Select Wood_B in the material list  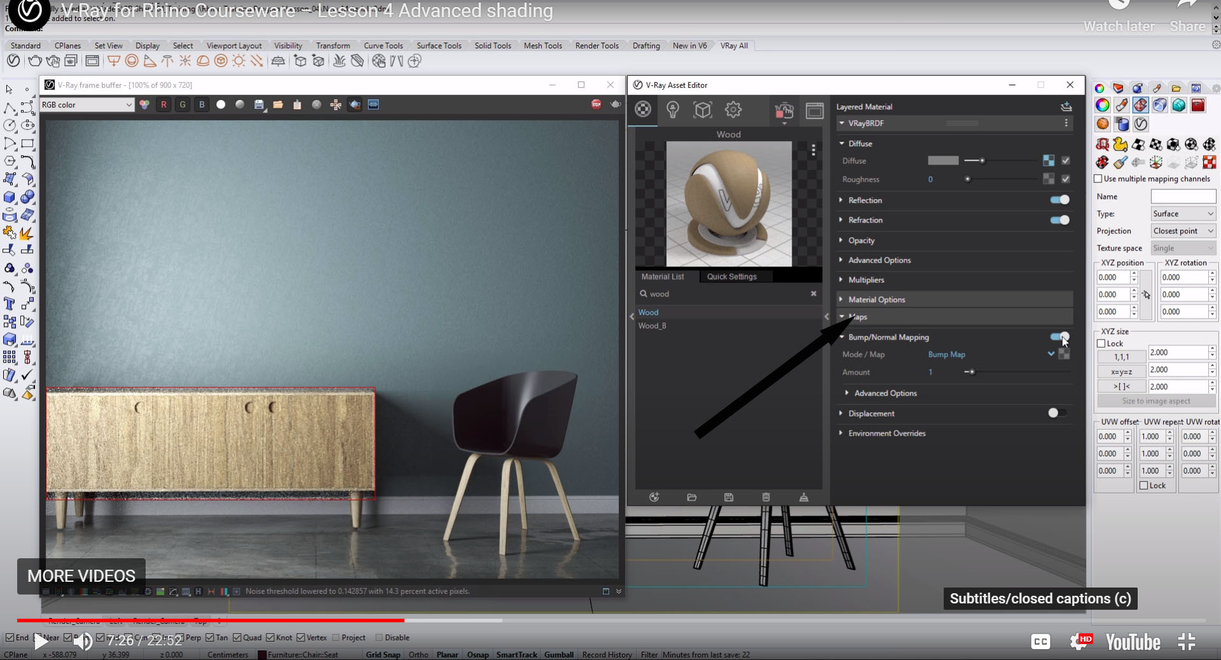652,326
